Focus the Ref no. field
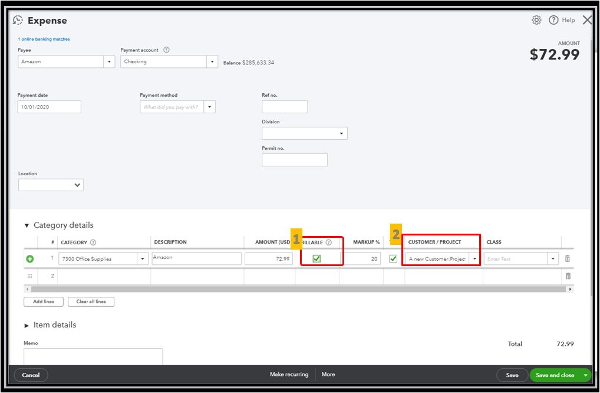 coord(285,107)
